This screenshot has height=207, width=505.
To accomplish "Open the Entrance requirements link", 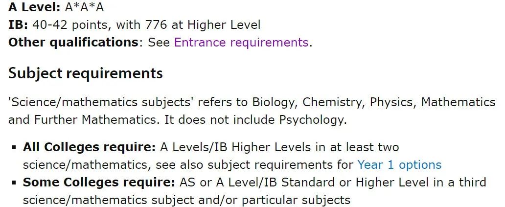I will pos(241,43).
